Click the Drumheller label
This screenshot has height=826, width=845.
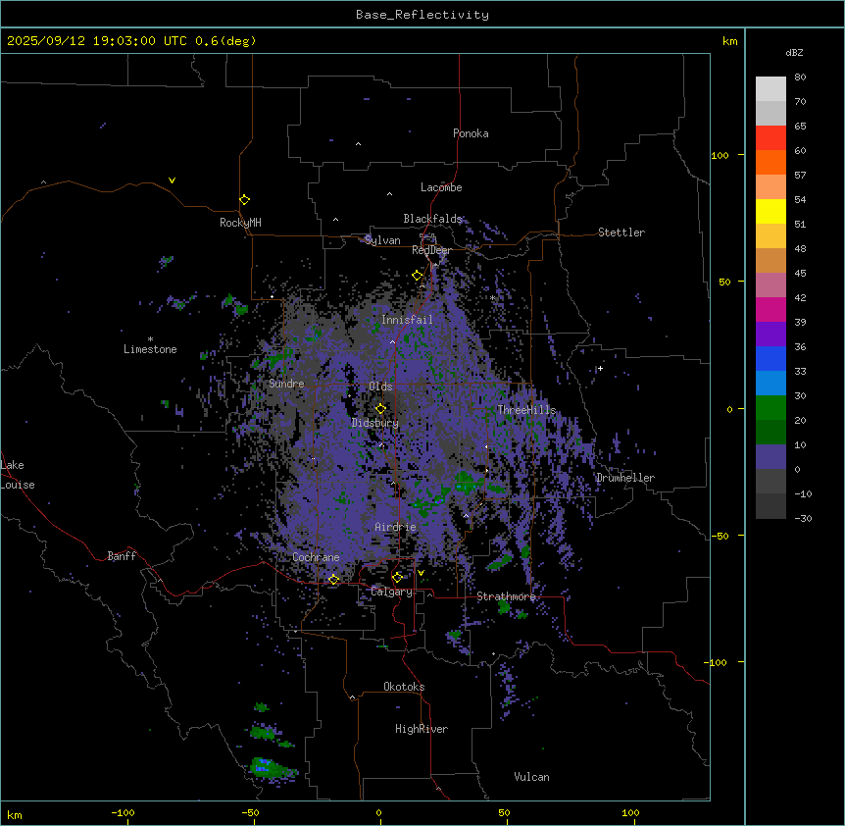tap(625, 478)
